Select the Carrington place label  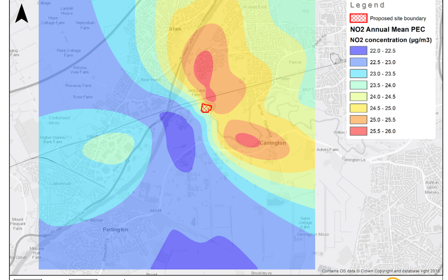tap(273, 142)
